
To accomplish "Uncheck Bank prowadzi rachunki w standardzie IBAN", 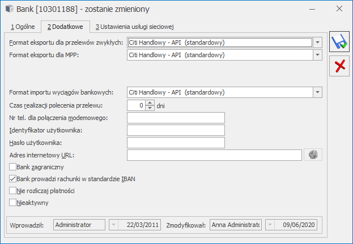I will pyautogui.click(x=14, y=179).
